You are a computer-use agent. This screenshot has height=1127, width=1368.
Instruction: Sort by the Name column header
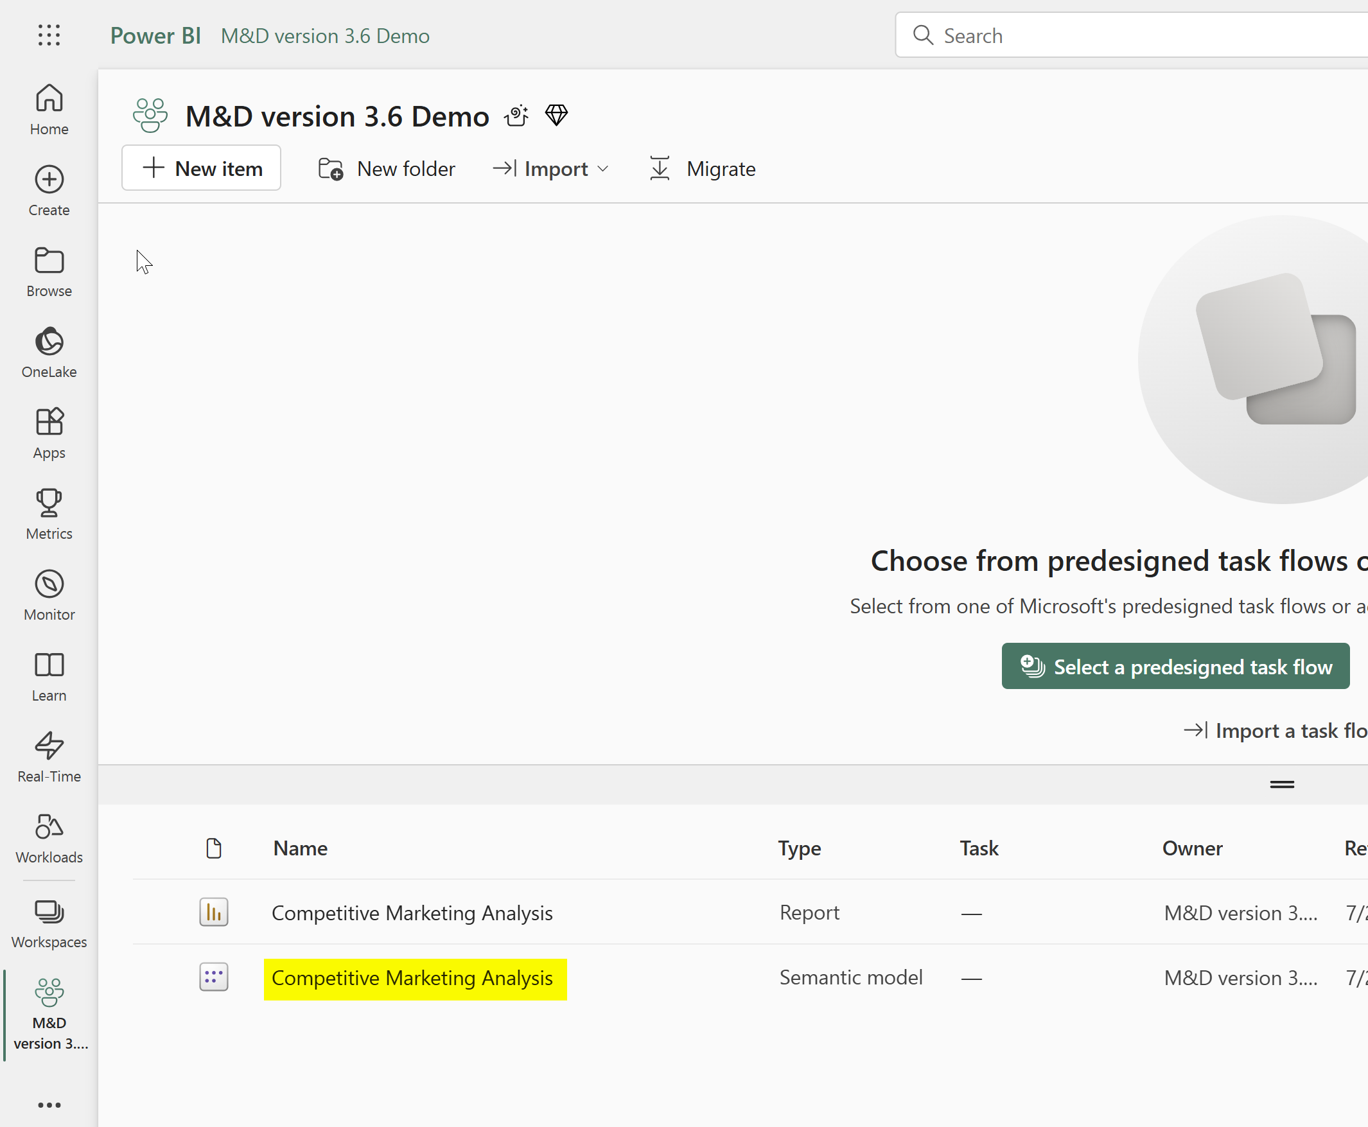point(301,848)
